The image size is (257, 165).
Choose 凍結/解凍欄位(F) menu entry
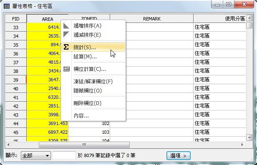(93, 82)
